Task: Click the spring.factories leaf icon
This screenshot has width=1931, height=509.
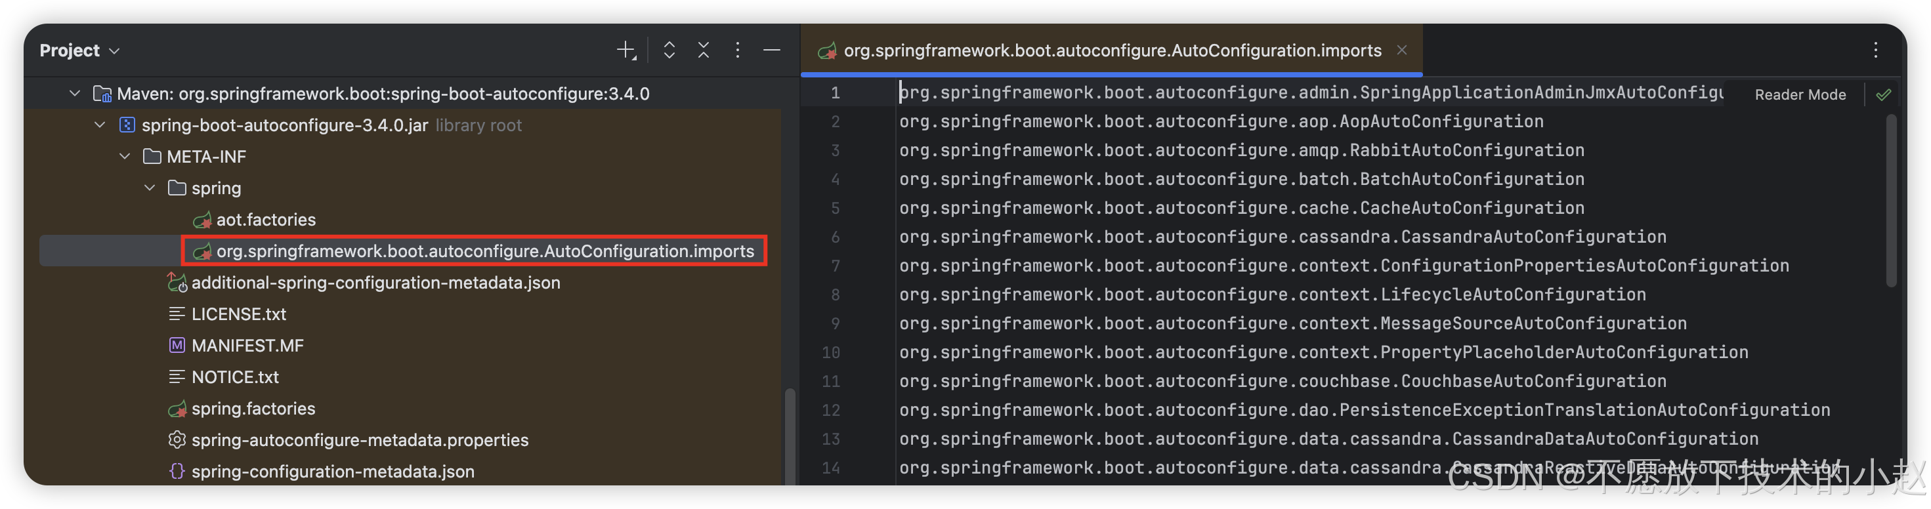Action: [177, 409]
